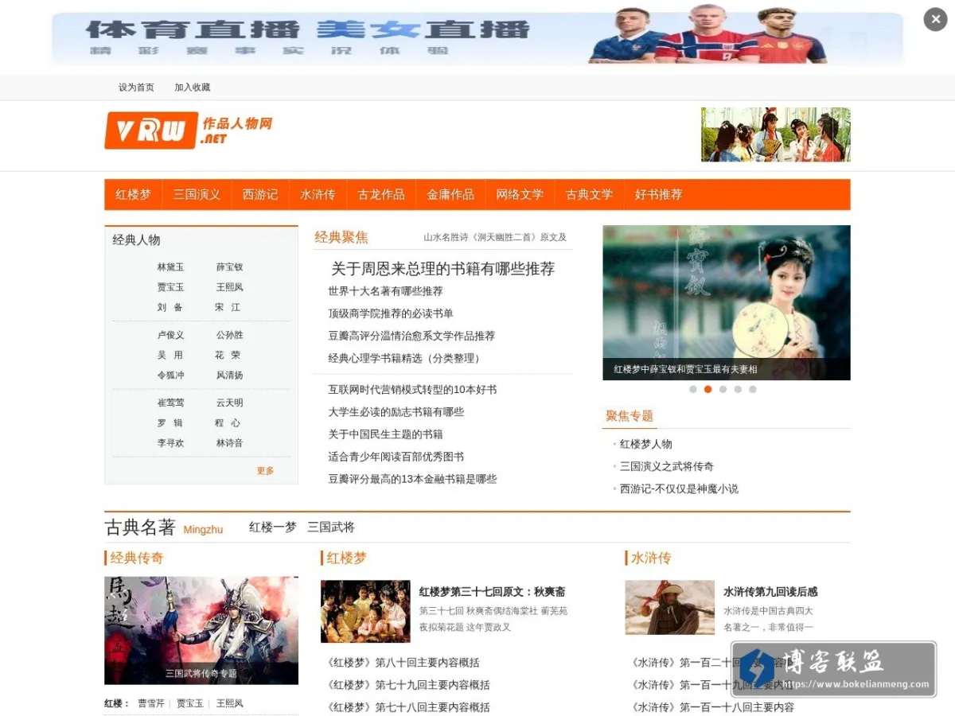Click the 水浒传 article thumbnail photo
Viewport: 955px width, 716px height.
[x=669, y=607]
